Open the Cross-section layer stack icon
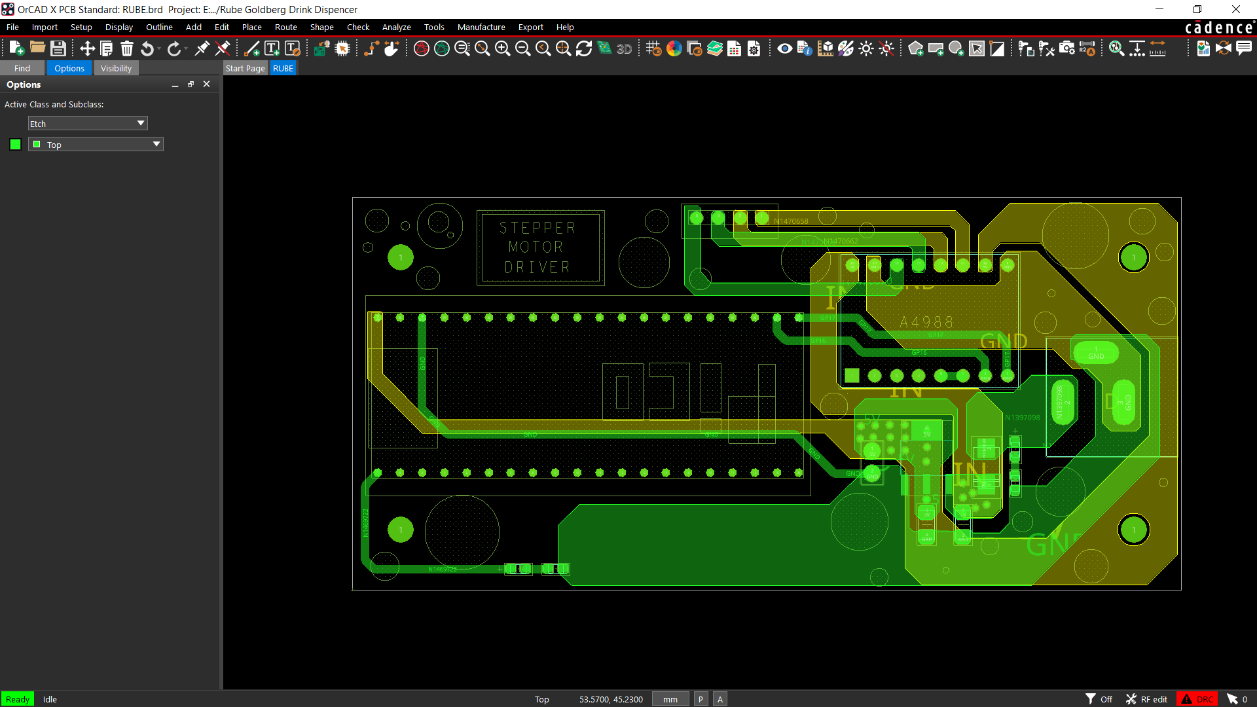 [715, 48]
